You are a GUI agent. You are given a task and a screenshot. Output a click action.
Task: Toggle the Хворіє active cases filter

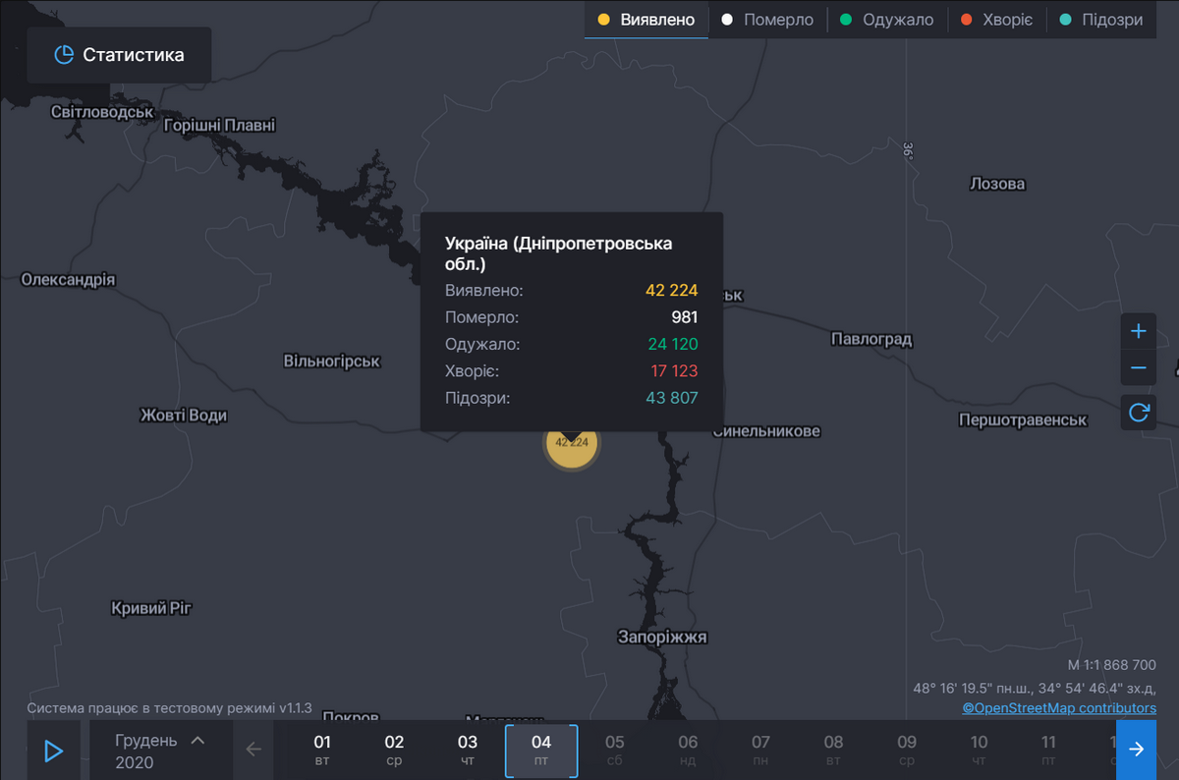(x=997, y=20)
